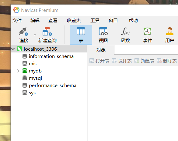
Task: Expand the mydb database node
Action: (x=18, y=71)
